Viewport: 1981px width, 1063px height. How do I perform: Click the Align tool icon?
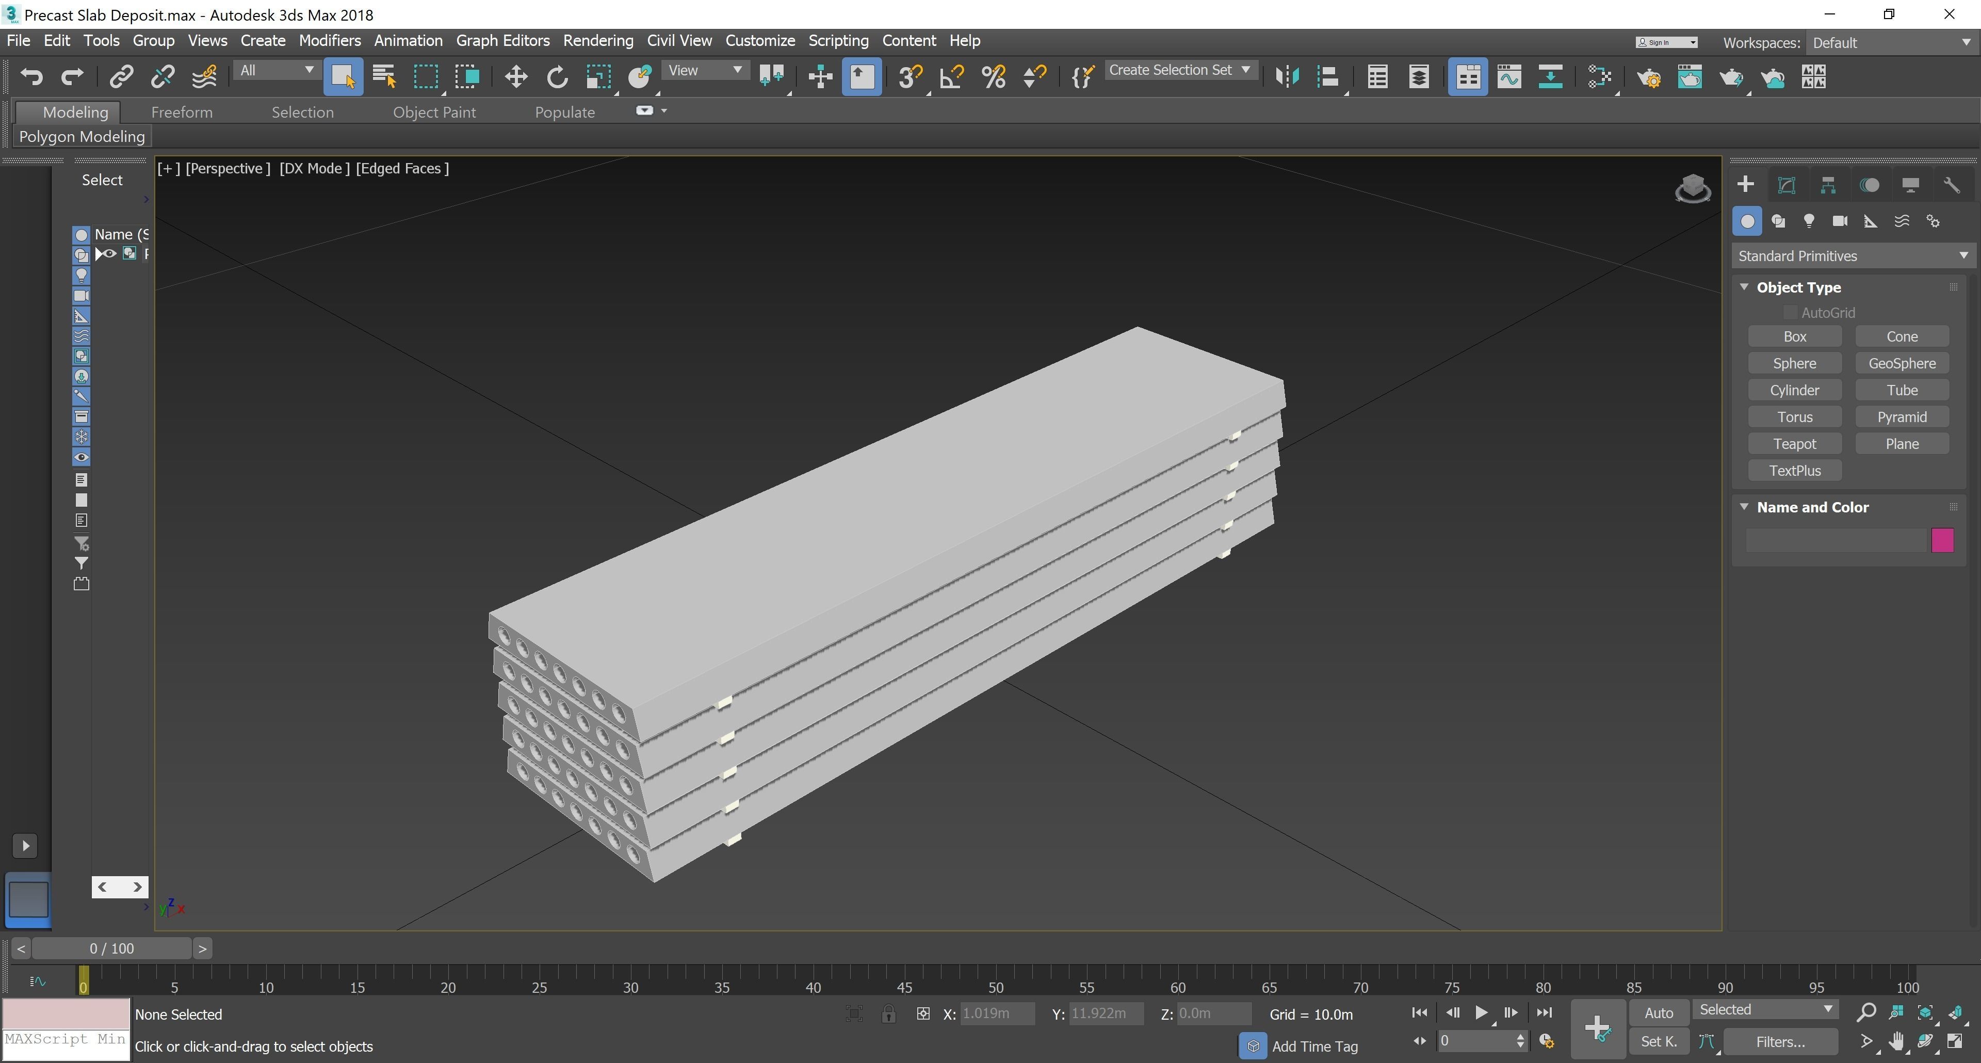pos(1328,76)
